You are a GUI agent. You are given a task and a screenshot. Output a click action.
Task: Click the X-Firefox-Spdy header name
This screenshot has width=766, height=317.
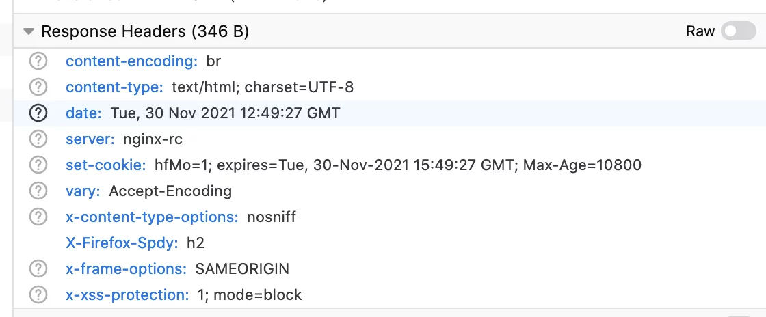[x=122, y=243]
